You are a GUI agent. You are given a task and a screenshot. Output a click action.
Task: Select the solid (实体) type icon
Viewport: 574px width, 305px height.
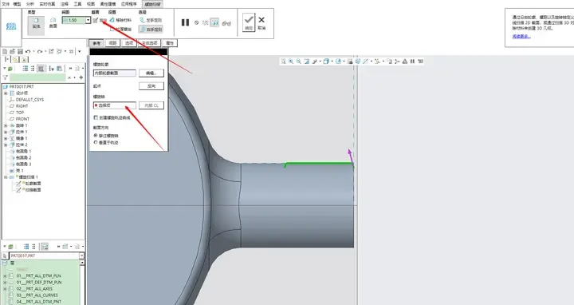[x=36, y=23]
